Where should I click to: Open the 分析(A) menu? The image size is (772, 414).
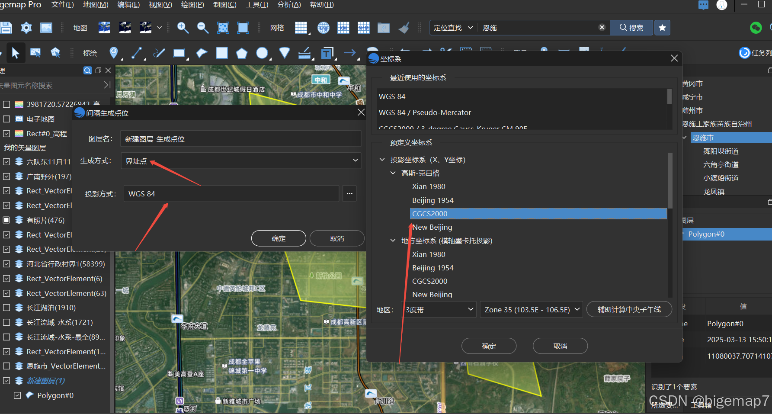coord(289,5)
